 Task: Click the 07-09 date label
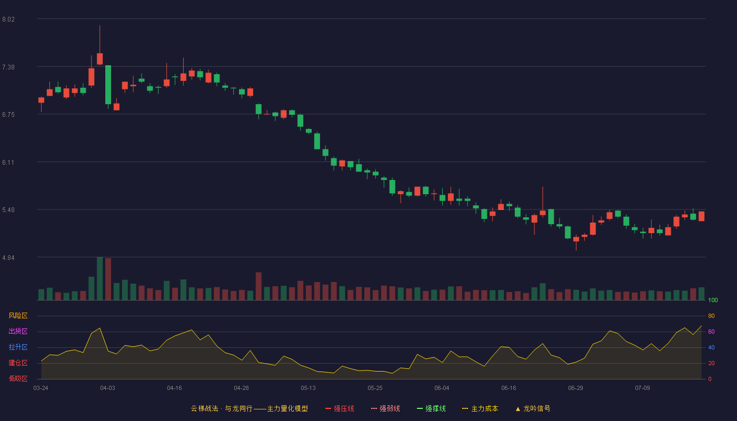642,388
